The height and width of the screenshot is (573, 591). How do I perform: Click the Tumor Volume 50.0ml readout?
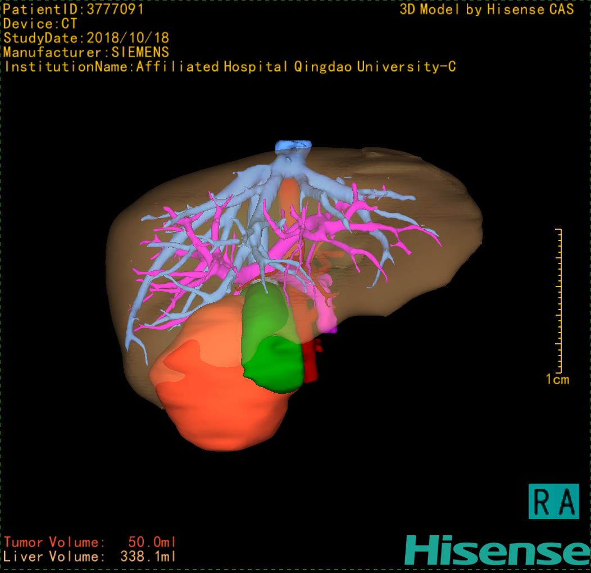pyautogui.click(x=90, y=542)
